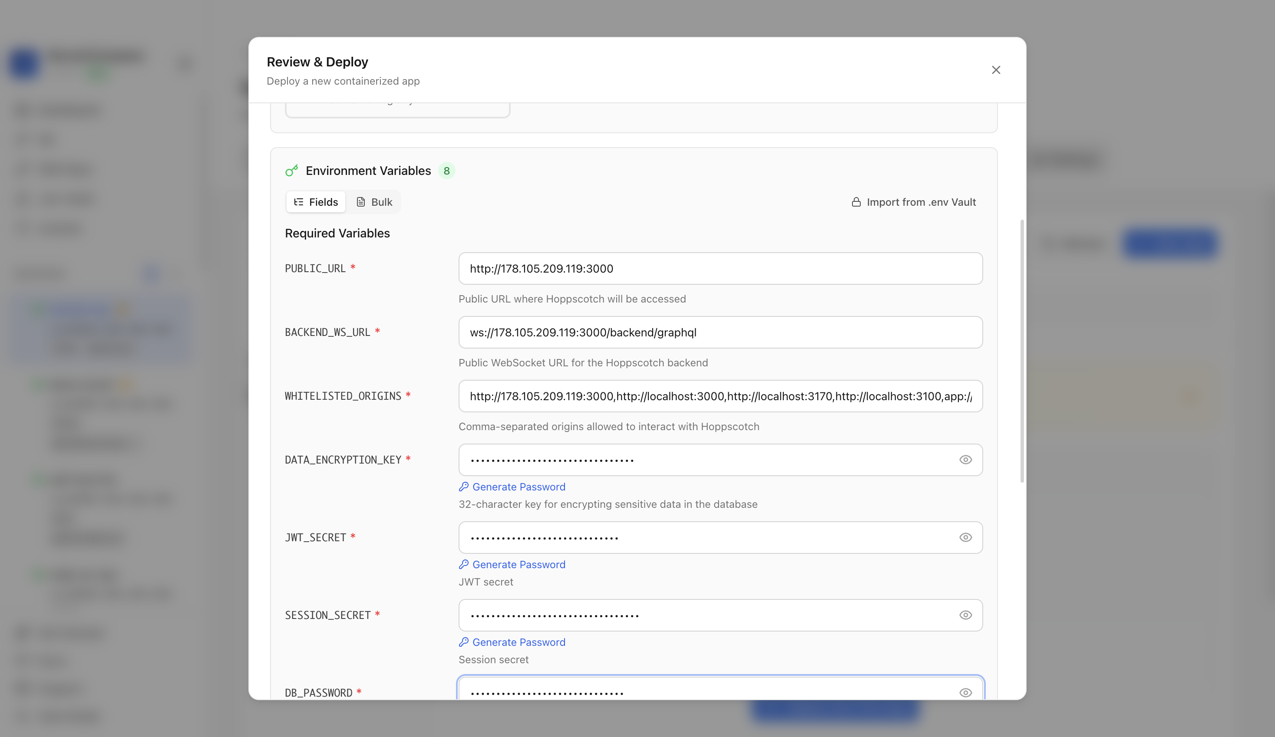This screenshot has height=737, width=1275.
Task: Click the Fields tab list icon
Action: click(298, 202)
